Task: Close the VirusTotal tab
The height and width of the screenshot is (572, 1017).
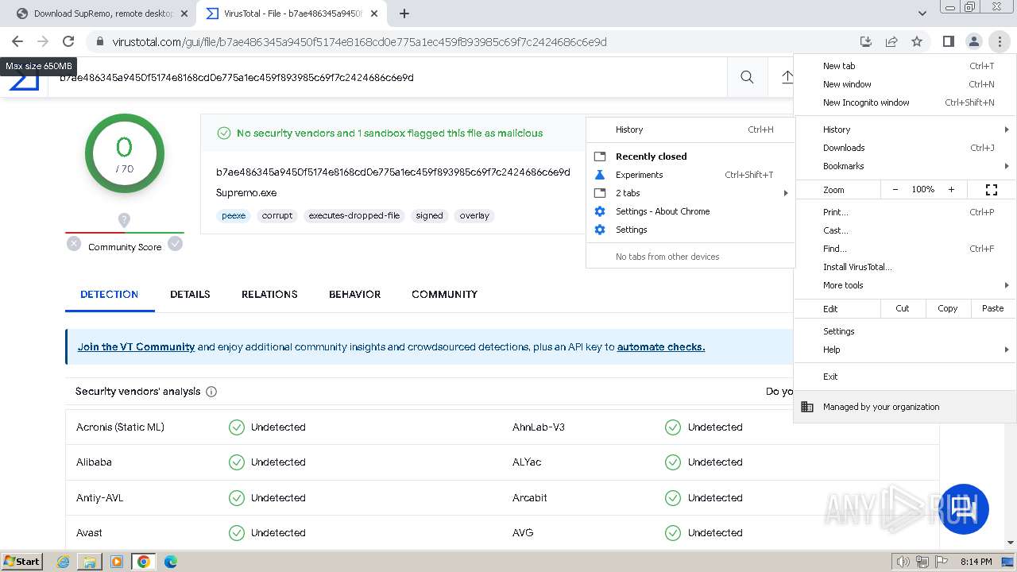Action: (374, 14)
